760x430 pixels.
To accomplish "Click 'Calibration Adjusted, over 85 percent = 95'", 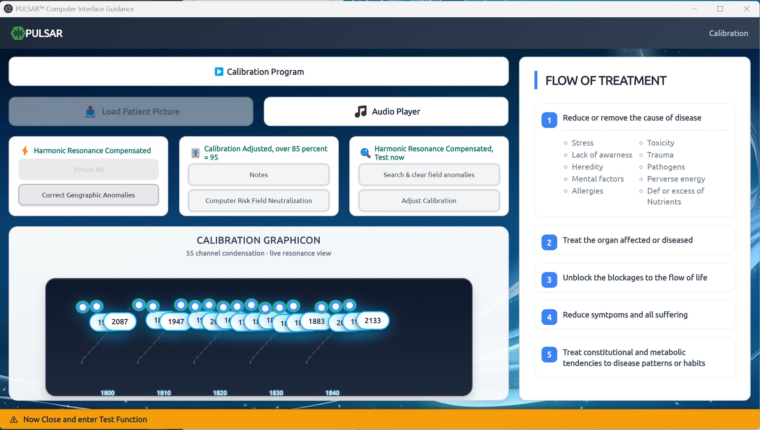I will click(266, 153).
